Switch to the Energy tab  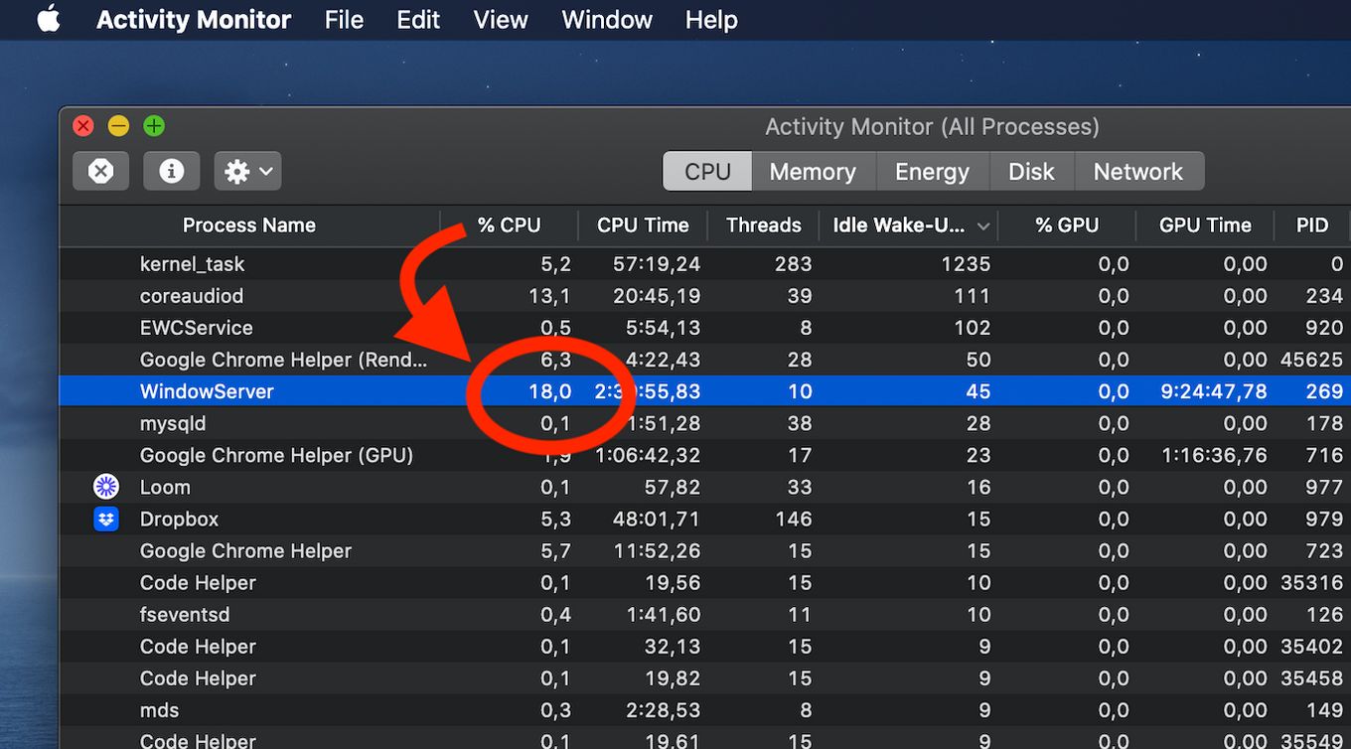click(932, 171)
